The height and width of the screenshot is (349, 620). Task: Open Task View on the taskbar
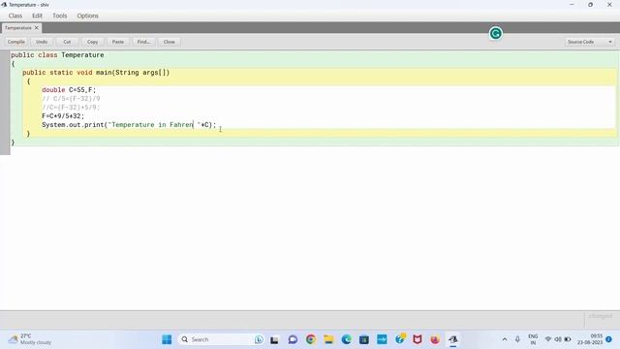point(274,339)
